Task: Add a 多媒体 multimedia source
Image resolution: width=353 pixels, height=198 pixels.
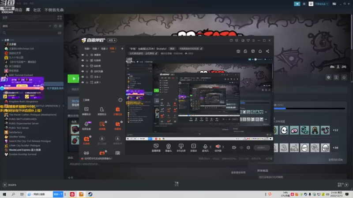Action: coord(193,147)
